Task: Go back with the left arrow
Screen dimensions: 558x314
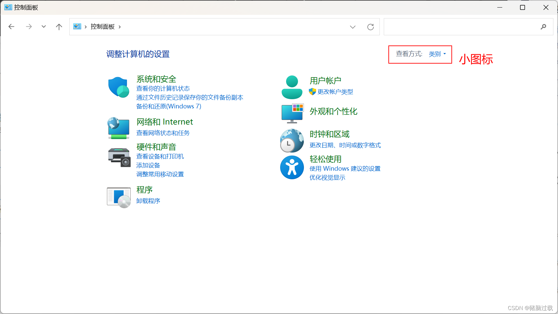Action: (12, 27)
